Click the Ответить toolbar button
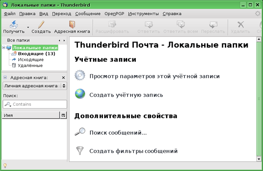Screen dimensions: 263x171 point(149,27)
